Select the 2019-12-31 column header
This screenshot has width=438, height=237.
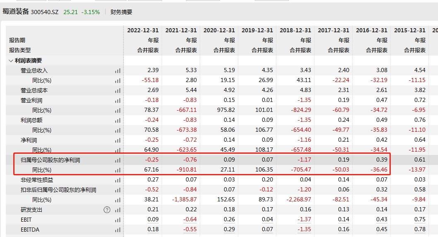point(257,30)
